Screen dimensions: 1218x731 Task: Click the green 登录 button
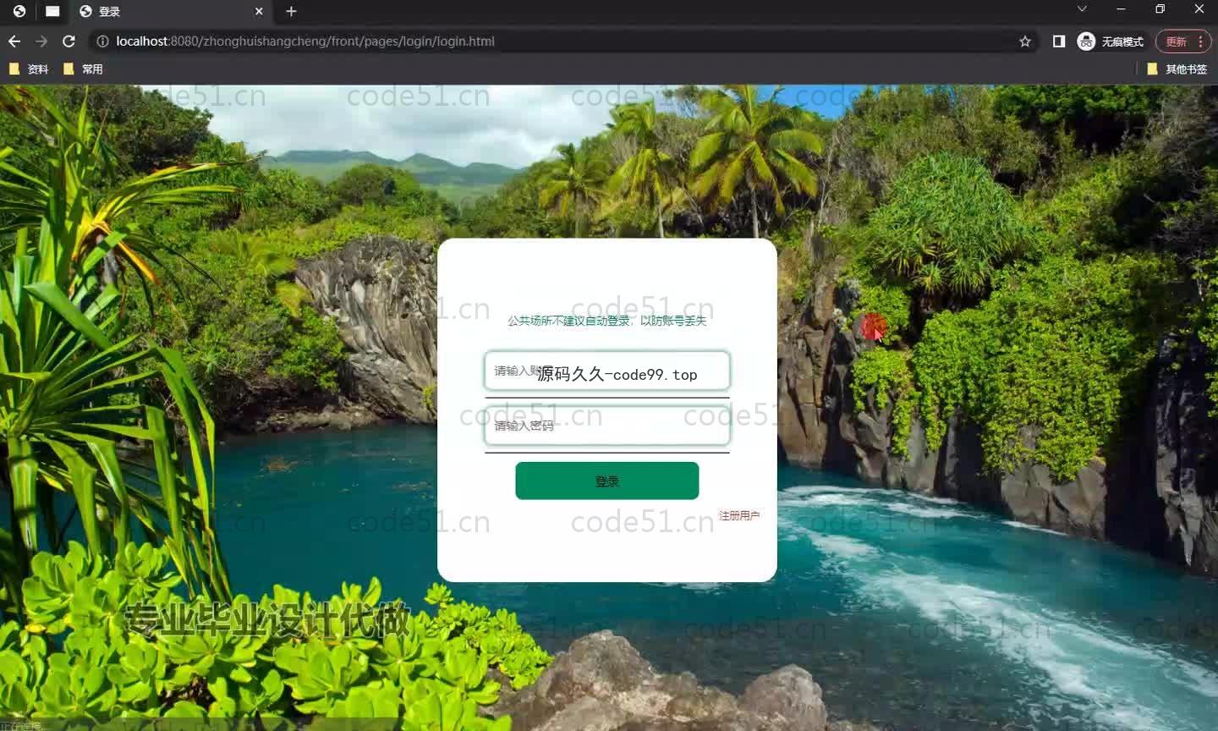607,481
